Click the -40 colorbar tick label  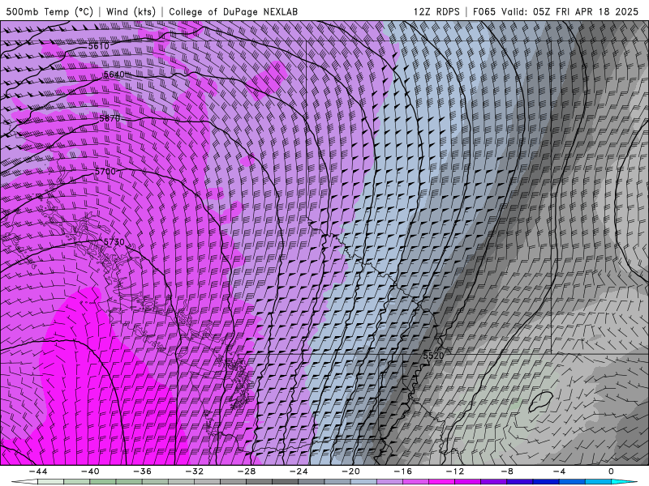(x=90, y=471)
